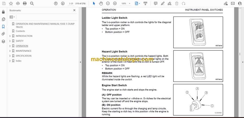
Task: Select the INTRODUCTION bookmark
Action: pos(24,36)
